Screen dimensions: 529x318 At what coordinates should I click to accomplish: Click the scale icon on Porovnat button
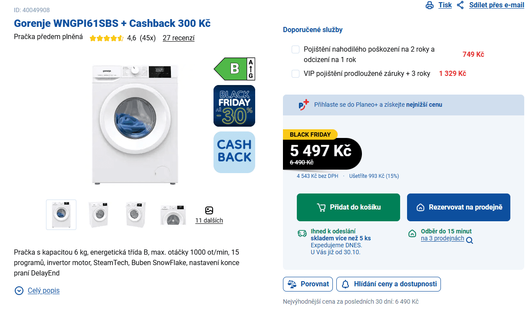coord(291,284)
